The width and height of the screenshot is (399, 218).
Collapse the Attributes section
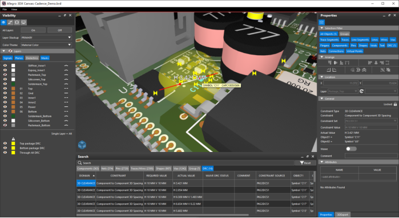click(x=322, y=162)
